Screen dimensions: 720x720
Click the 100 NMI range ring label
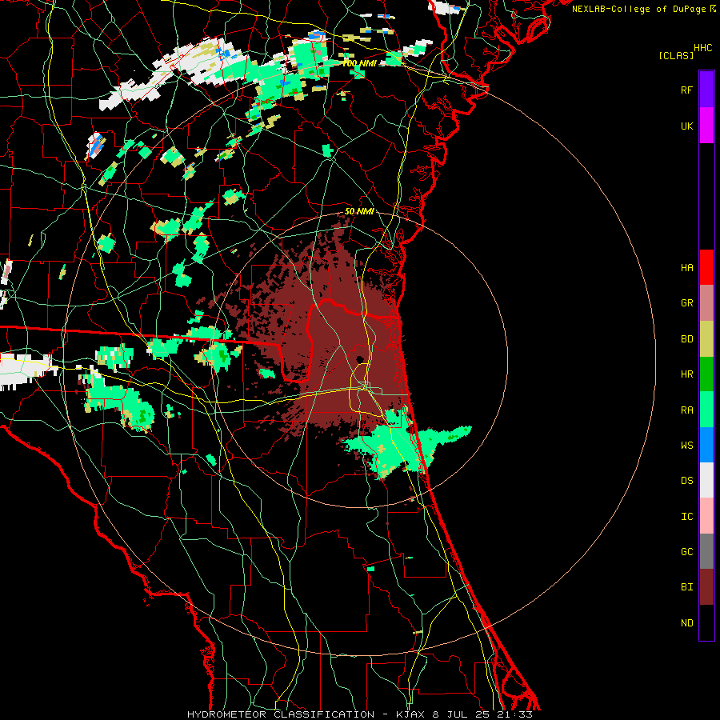[x=359, y=63]
